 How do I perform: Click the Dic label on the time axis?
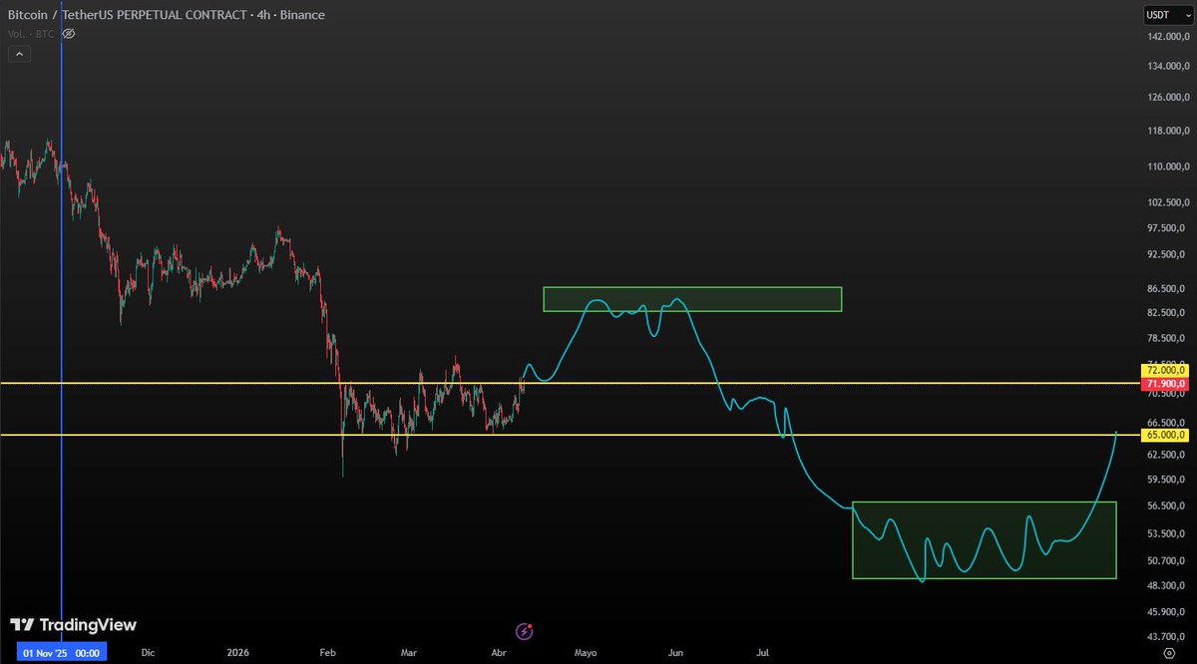point(148,653)
